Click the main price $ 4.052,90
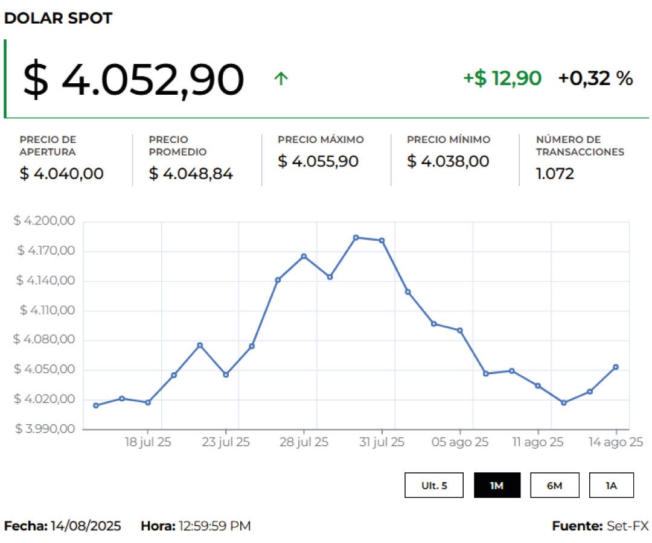 point(133,80)
